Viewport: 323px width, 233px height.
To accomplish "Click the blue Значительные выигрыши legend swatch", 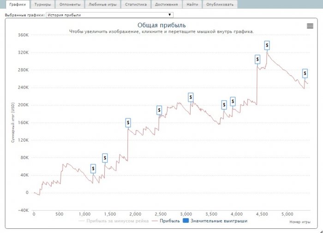I will (186, 221).
